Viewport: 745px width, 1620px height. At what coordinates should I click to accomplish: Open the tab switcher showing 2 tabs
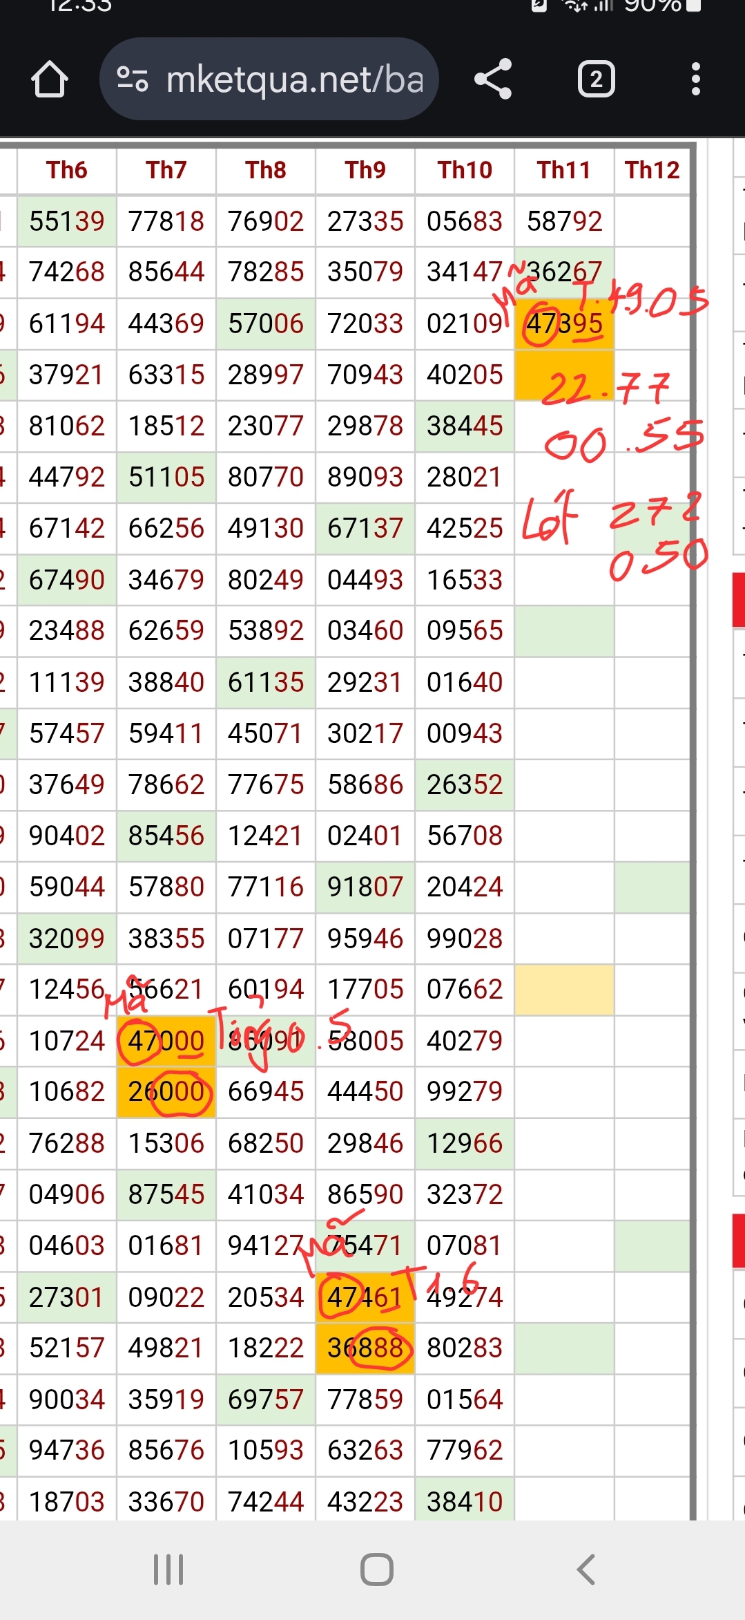tap(596, 79)
